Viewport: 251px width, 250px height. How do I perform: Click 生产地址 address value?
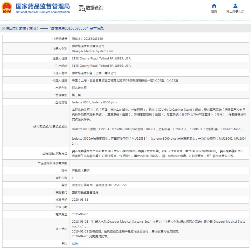coord(101,66)
